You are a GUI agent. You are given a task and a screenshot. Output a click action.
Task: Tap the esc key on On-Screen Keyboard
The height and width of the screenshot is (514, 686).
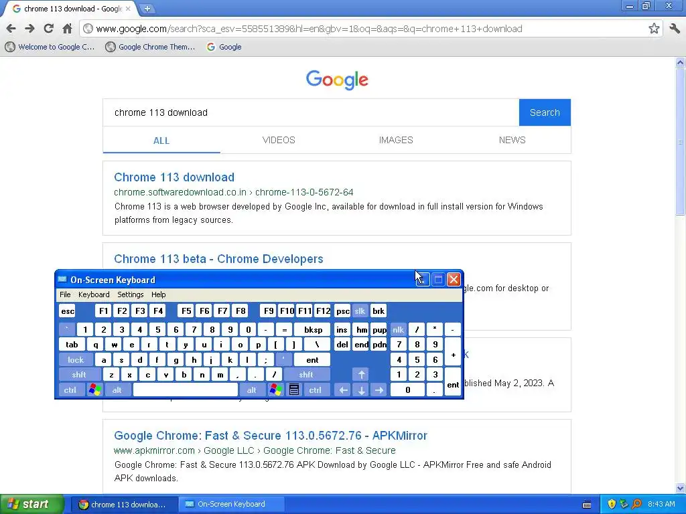coord(68,311)
